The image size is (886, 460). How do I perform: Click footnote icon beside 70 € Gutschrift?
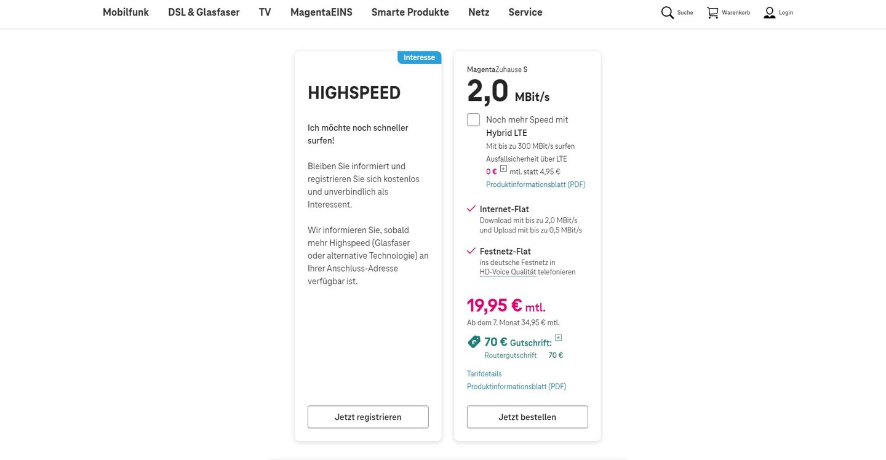coord(558,338)
